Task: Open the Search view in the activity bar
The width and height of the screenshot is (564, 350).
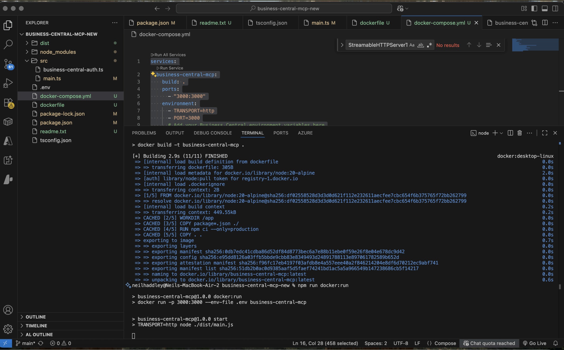Action: tap(8, 45)
